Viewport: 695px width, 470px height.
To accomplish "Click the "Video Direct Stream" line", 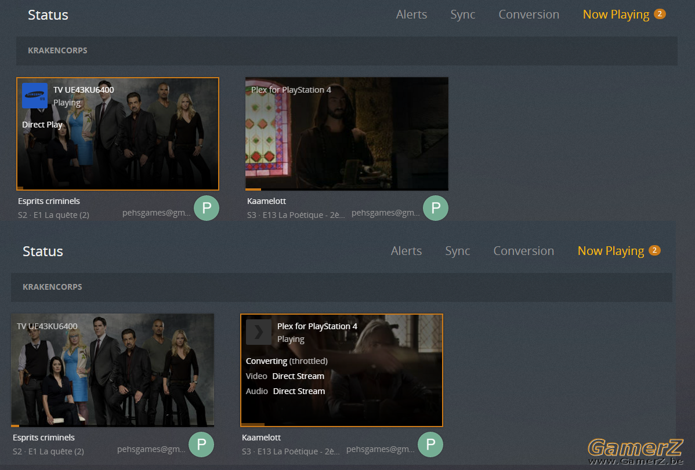I will tap(285, 377).
